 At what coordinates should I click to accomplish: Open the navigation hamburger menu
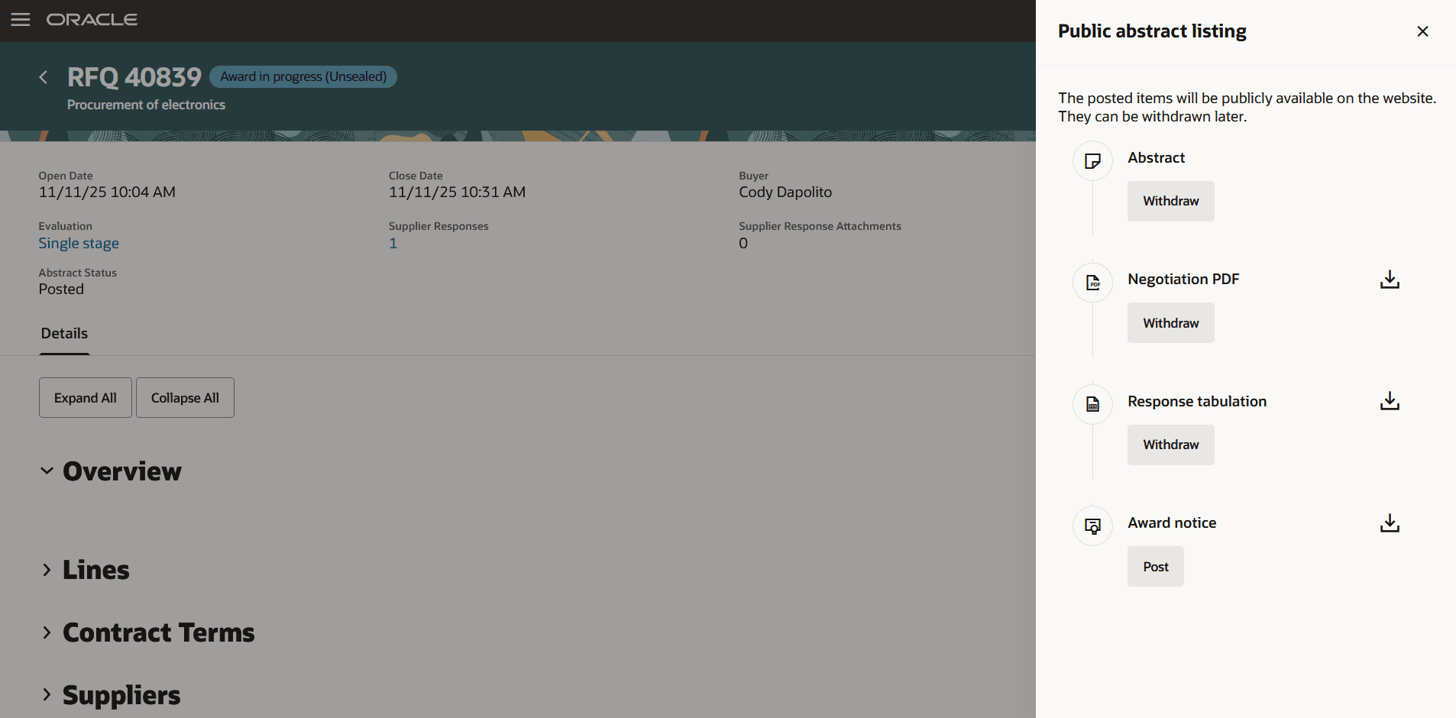(20, 20)
